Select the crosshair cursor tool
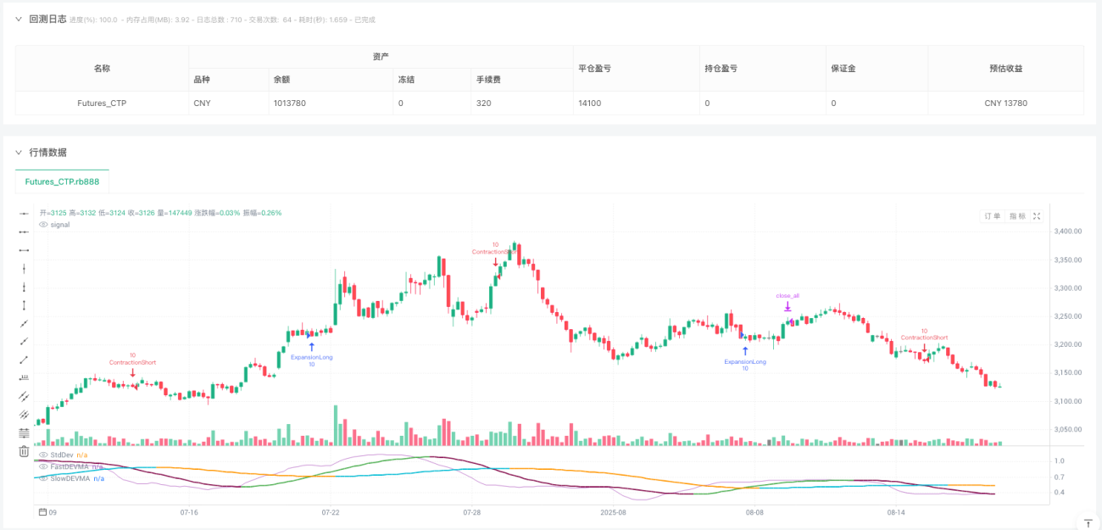The image size is (1102, 530). 24,214
